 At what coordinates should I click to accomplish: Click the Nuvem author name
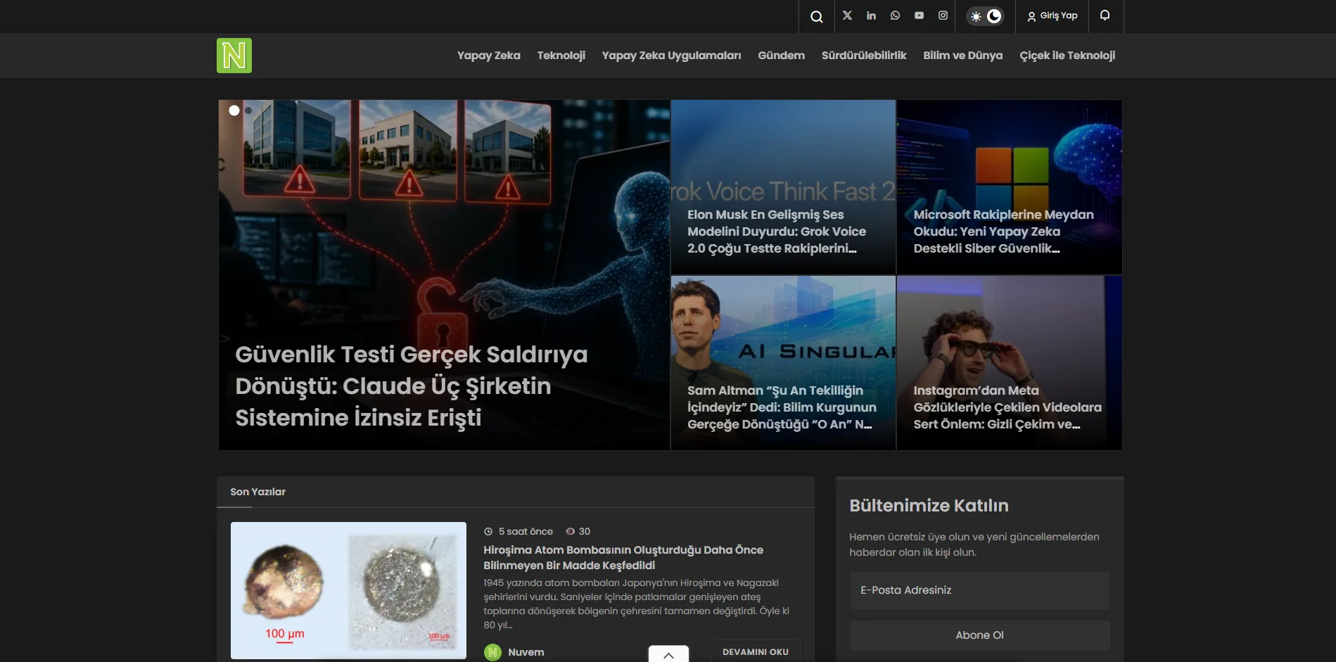pos(526,652)
